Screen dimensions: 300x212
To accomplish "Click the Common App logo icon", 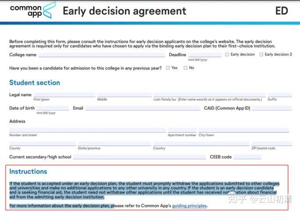I will pyautogui.click(x=49, y=10).
